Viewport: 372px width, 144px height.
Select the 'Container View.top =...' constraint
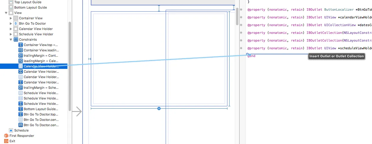[x=41, y=45]
